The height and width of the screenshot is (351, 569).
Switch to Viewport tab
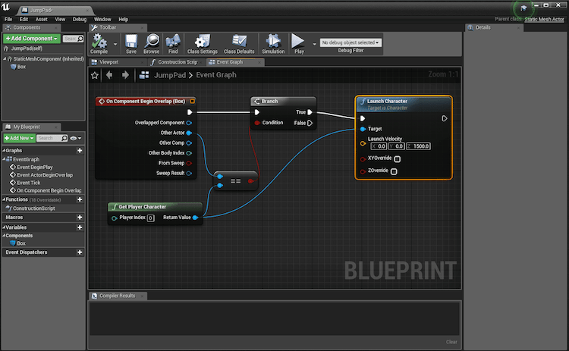[x=109, y=62]
